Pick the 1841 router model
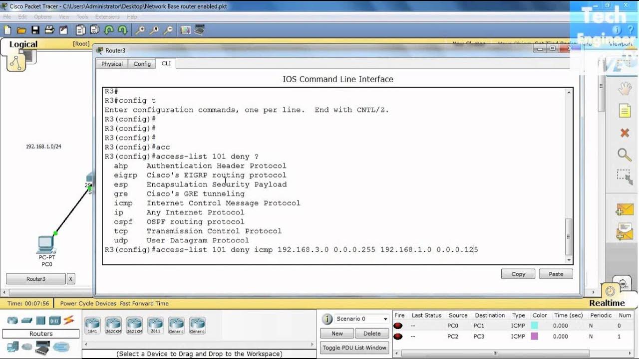Viewport: 639px width, 359px height. pos(92,325)
